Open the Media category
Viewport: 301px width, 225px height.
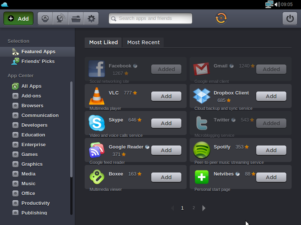point(28,174)
